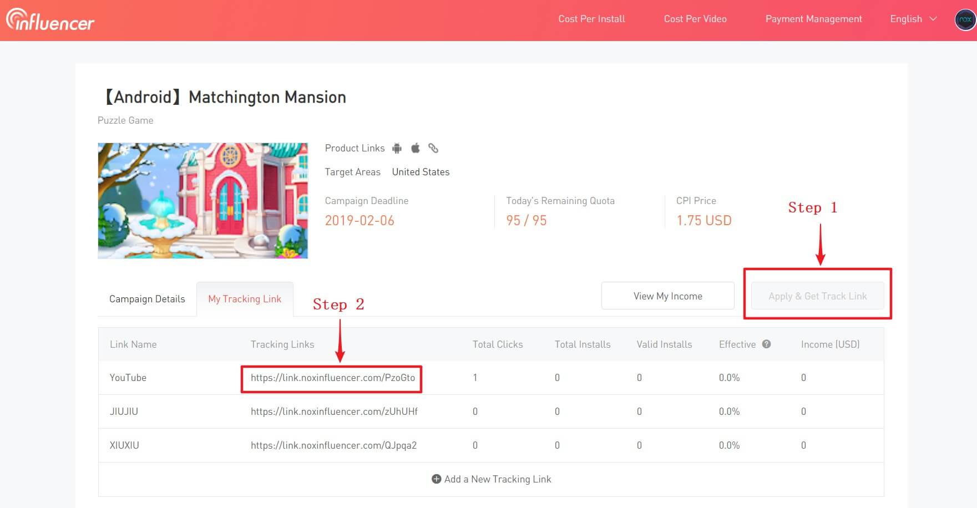
Task: Click the View My Income button
Action: point(667,296)
